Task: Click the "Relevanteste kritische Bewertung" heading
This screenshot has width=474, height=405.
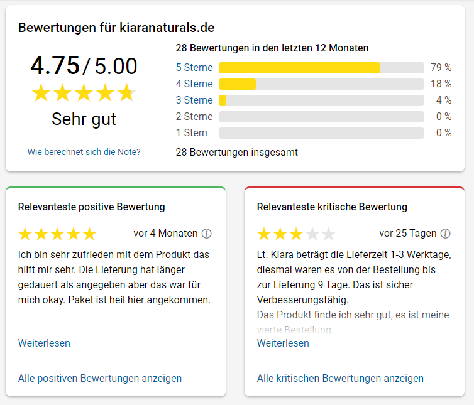Action: point(332,207)
